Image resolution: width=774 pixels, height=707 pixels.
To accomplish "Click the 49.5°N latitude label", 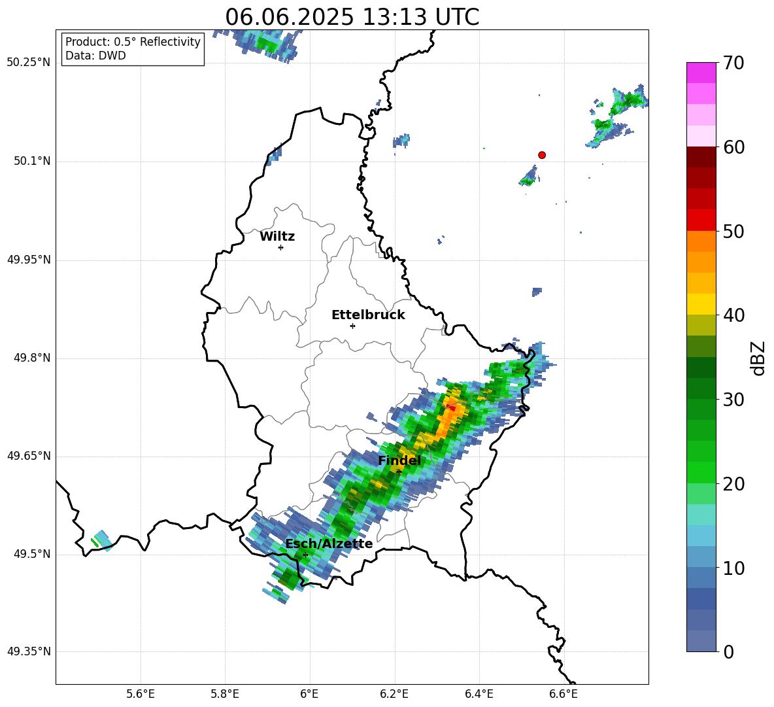I will [x=33, y=554].
